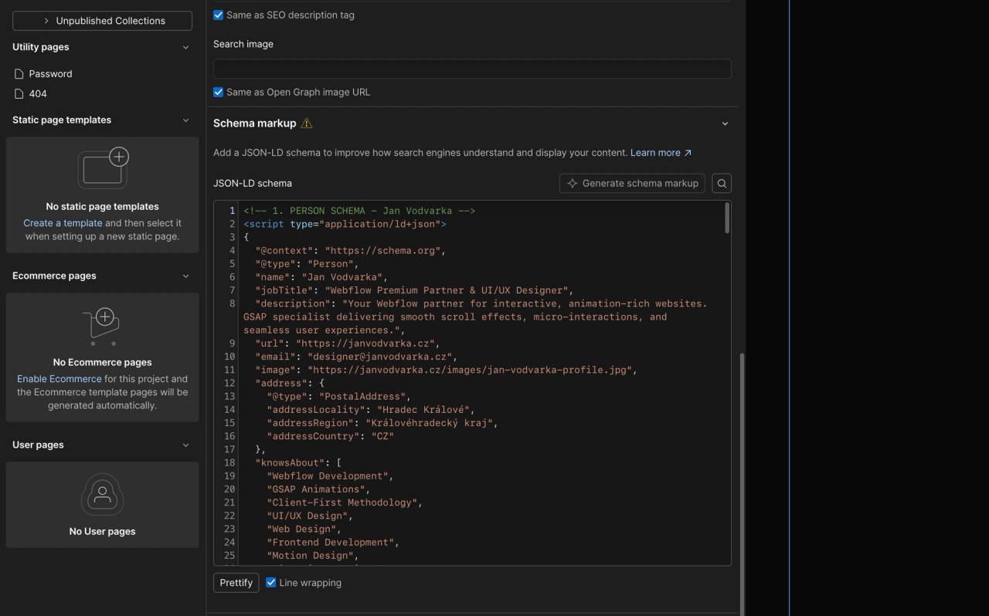Toggle Same as Open Graph image URL checkbox
This screenshot has width=989, height=616.
[219, 93]
